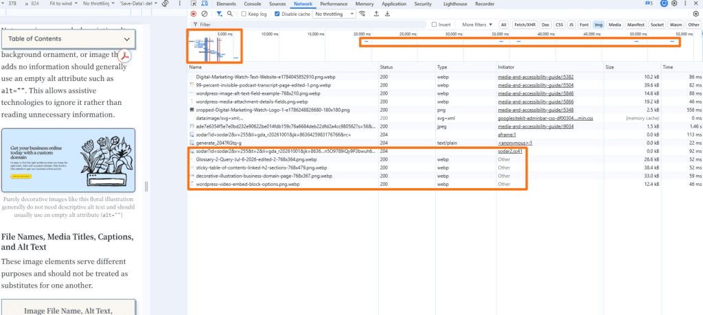
Task: Filter requests by Font type
Action: tap(584, 25)
